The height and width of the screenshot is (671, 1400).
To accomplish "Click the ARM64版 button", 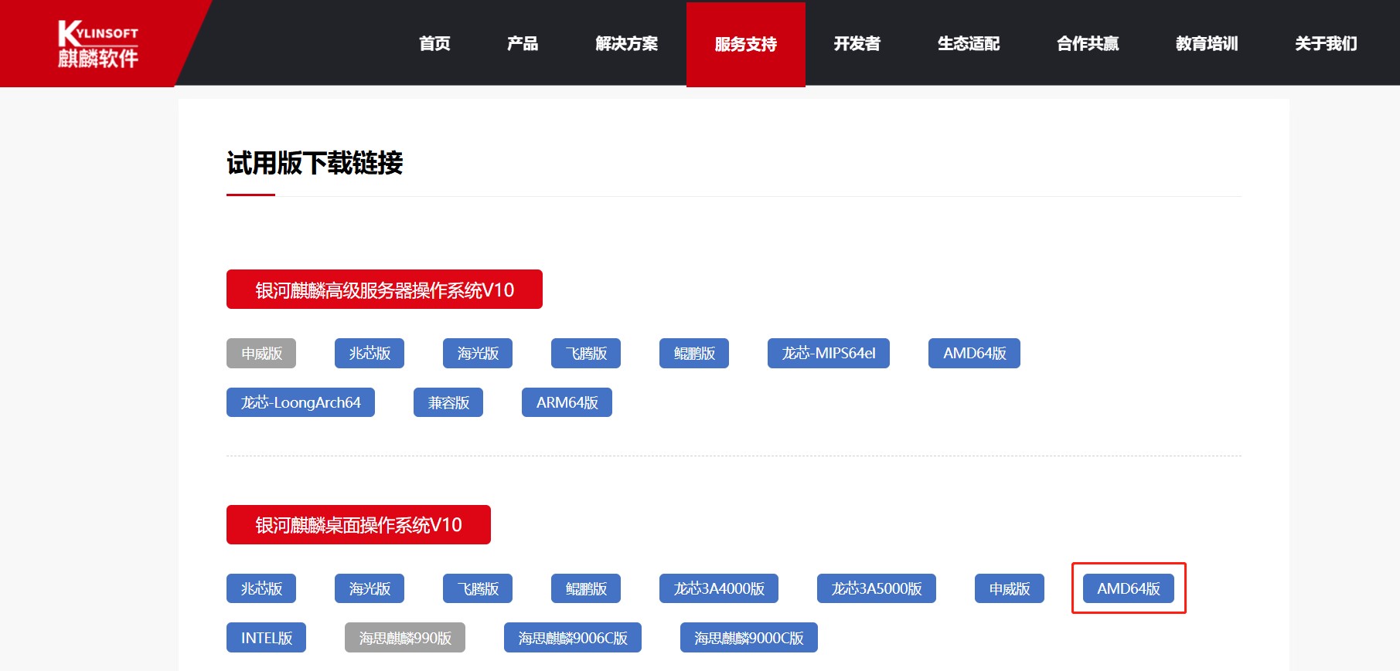I will [x=567, y=402].
